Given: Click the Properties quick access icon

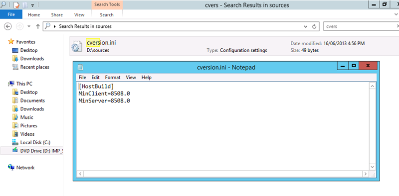Looking at the screenshot, I should tap(16, 5).
